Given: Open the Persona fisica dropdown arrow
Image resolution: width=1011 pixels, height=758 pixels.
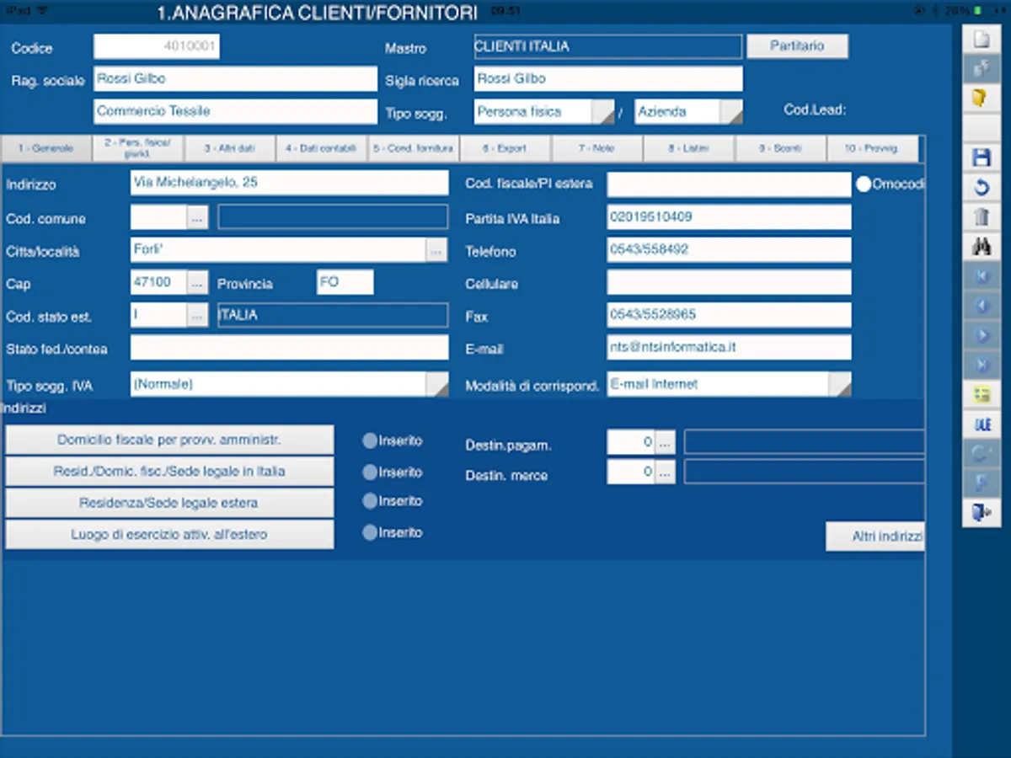Looking at the screenshot, I should pyautogui.click(x=602, y=111).
